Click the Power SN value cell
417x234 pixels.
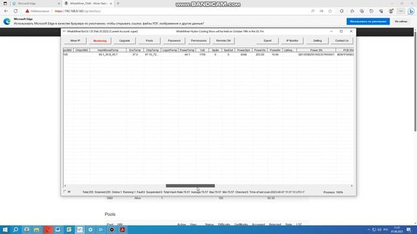click(316, 55)
